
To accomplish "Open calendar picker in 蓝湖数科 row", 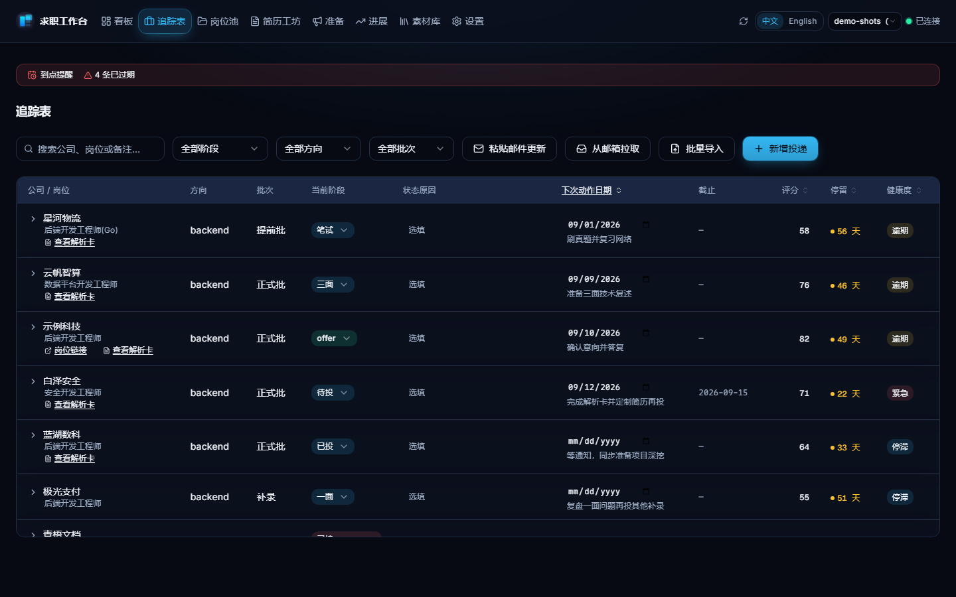I will tap(646, 441).
